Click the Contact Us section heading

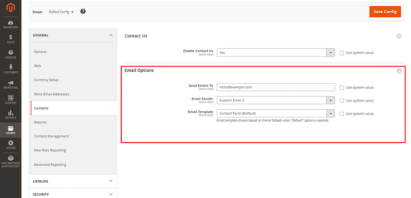[136, 36]
